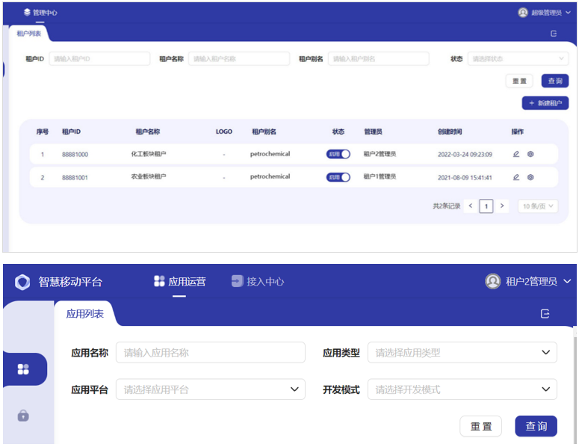Image resolution: width=579 pixels, height=447 pixels.
Task: Open the apps grid icon in left sidebar
Action: coord(23,369)
